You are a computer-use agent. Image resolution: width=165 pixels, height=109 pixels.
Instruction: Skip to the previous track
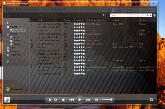(x=71, y=100)
